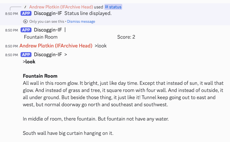The width and height of the screenshot is (230, 142).
Task: Click the bold "Fountain Room" heading
Action: click(x=40, y=76)
